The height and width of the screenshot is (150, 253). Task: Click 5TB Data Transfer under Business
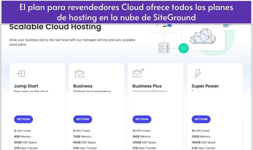tap(85, 148)
